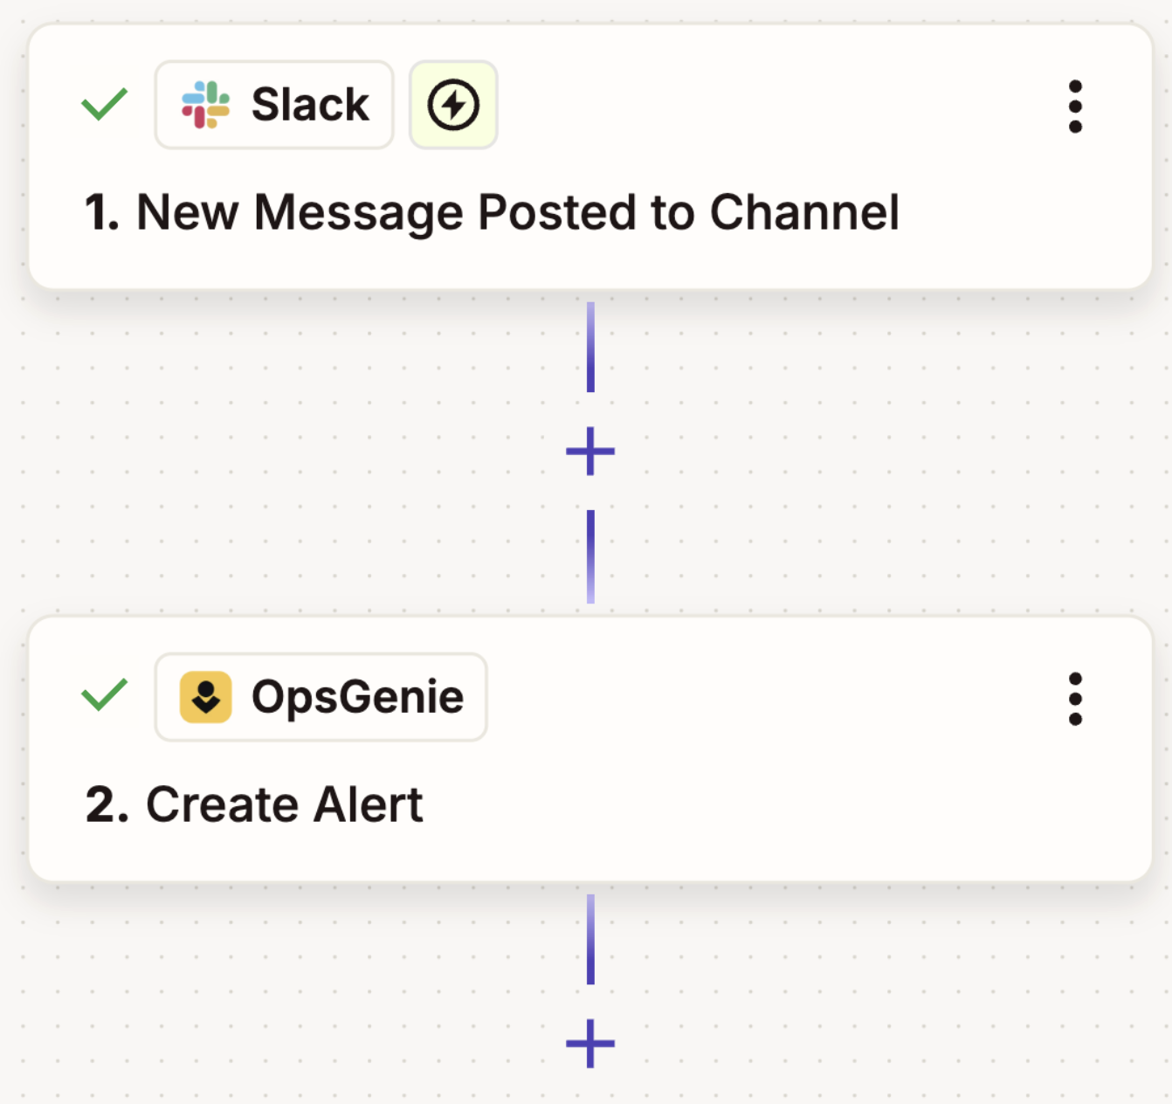
Task: Add a new step after Create Alert
Action: [x=591, y=1041]
